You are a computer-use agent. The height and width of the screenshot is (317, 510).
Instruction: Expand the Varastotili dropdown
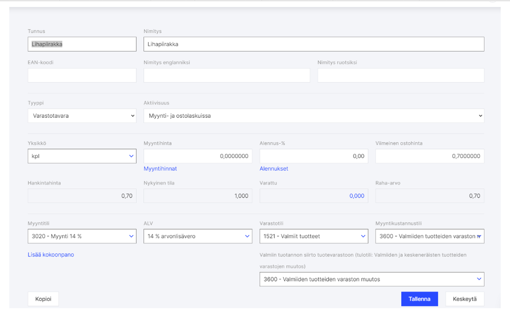click(x=314, y=236)
